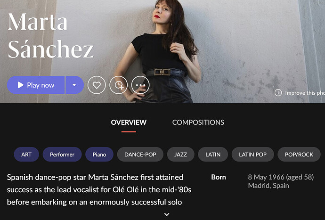The height and width of the screenshot is (220, 325).
Task: Toggle the Piano tag chip
Action: 99,155
